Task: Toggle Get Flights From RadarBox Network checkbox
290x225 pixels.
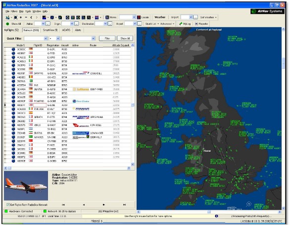Action: [8, 205]
